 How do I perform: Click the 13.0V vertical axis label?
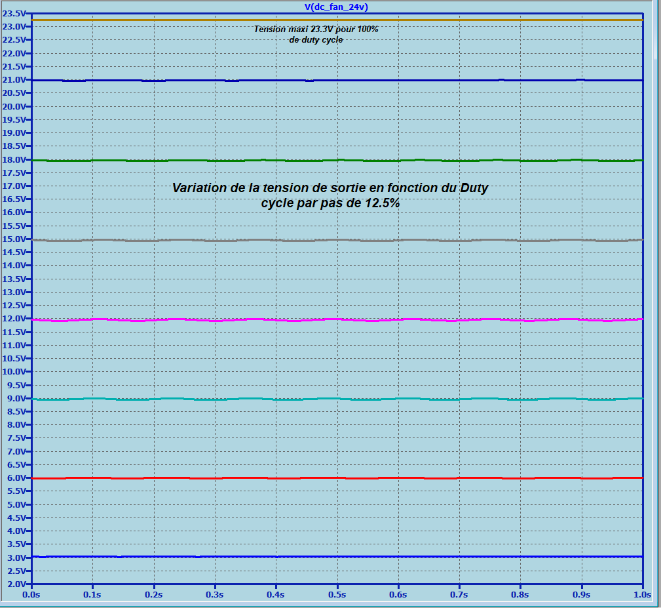pyautogui.click(x=14, y=293)
